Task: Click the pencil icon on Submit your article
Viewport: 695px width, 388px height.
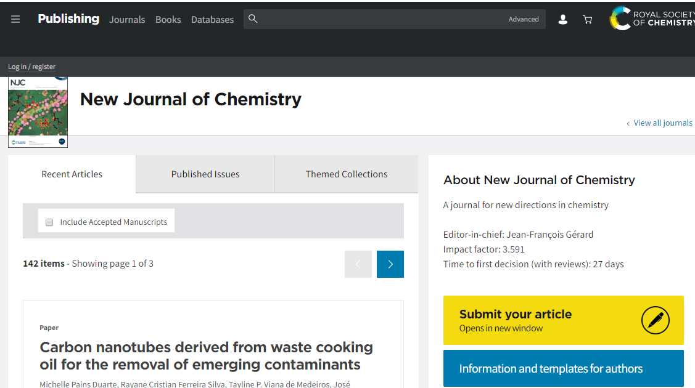Action: [655, 320]
